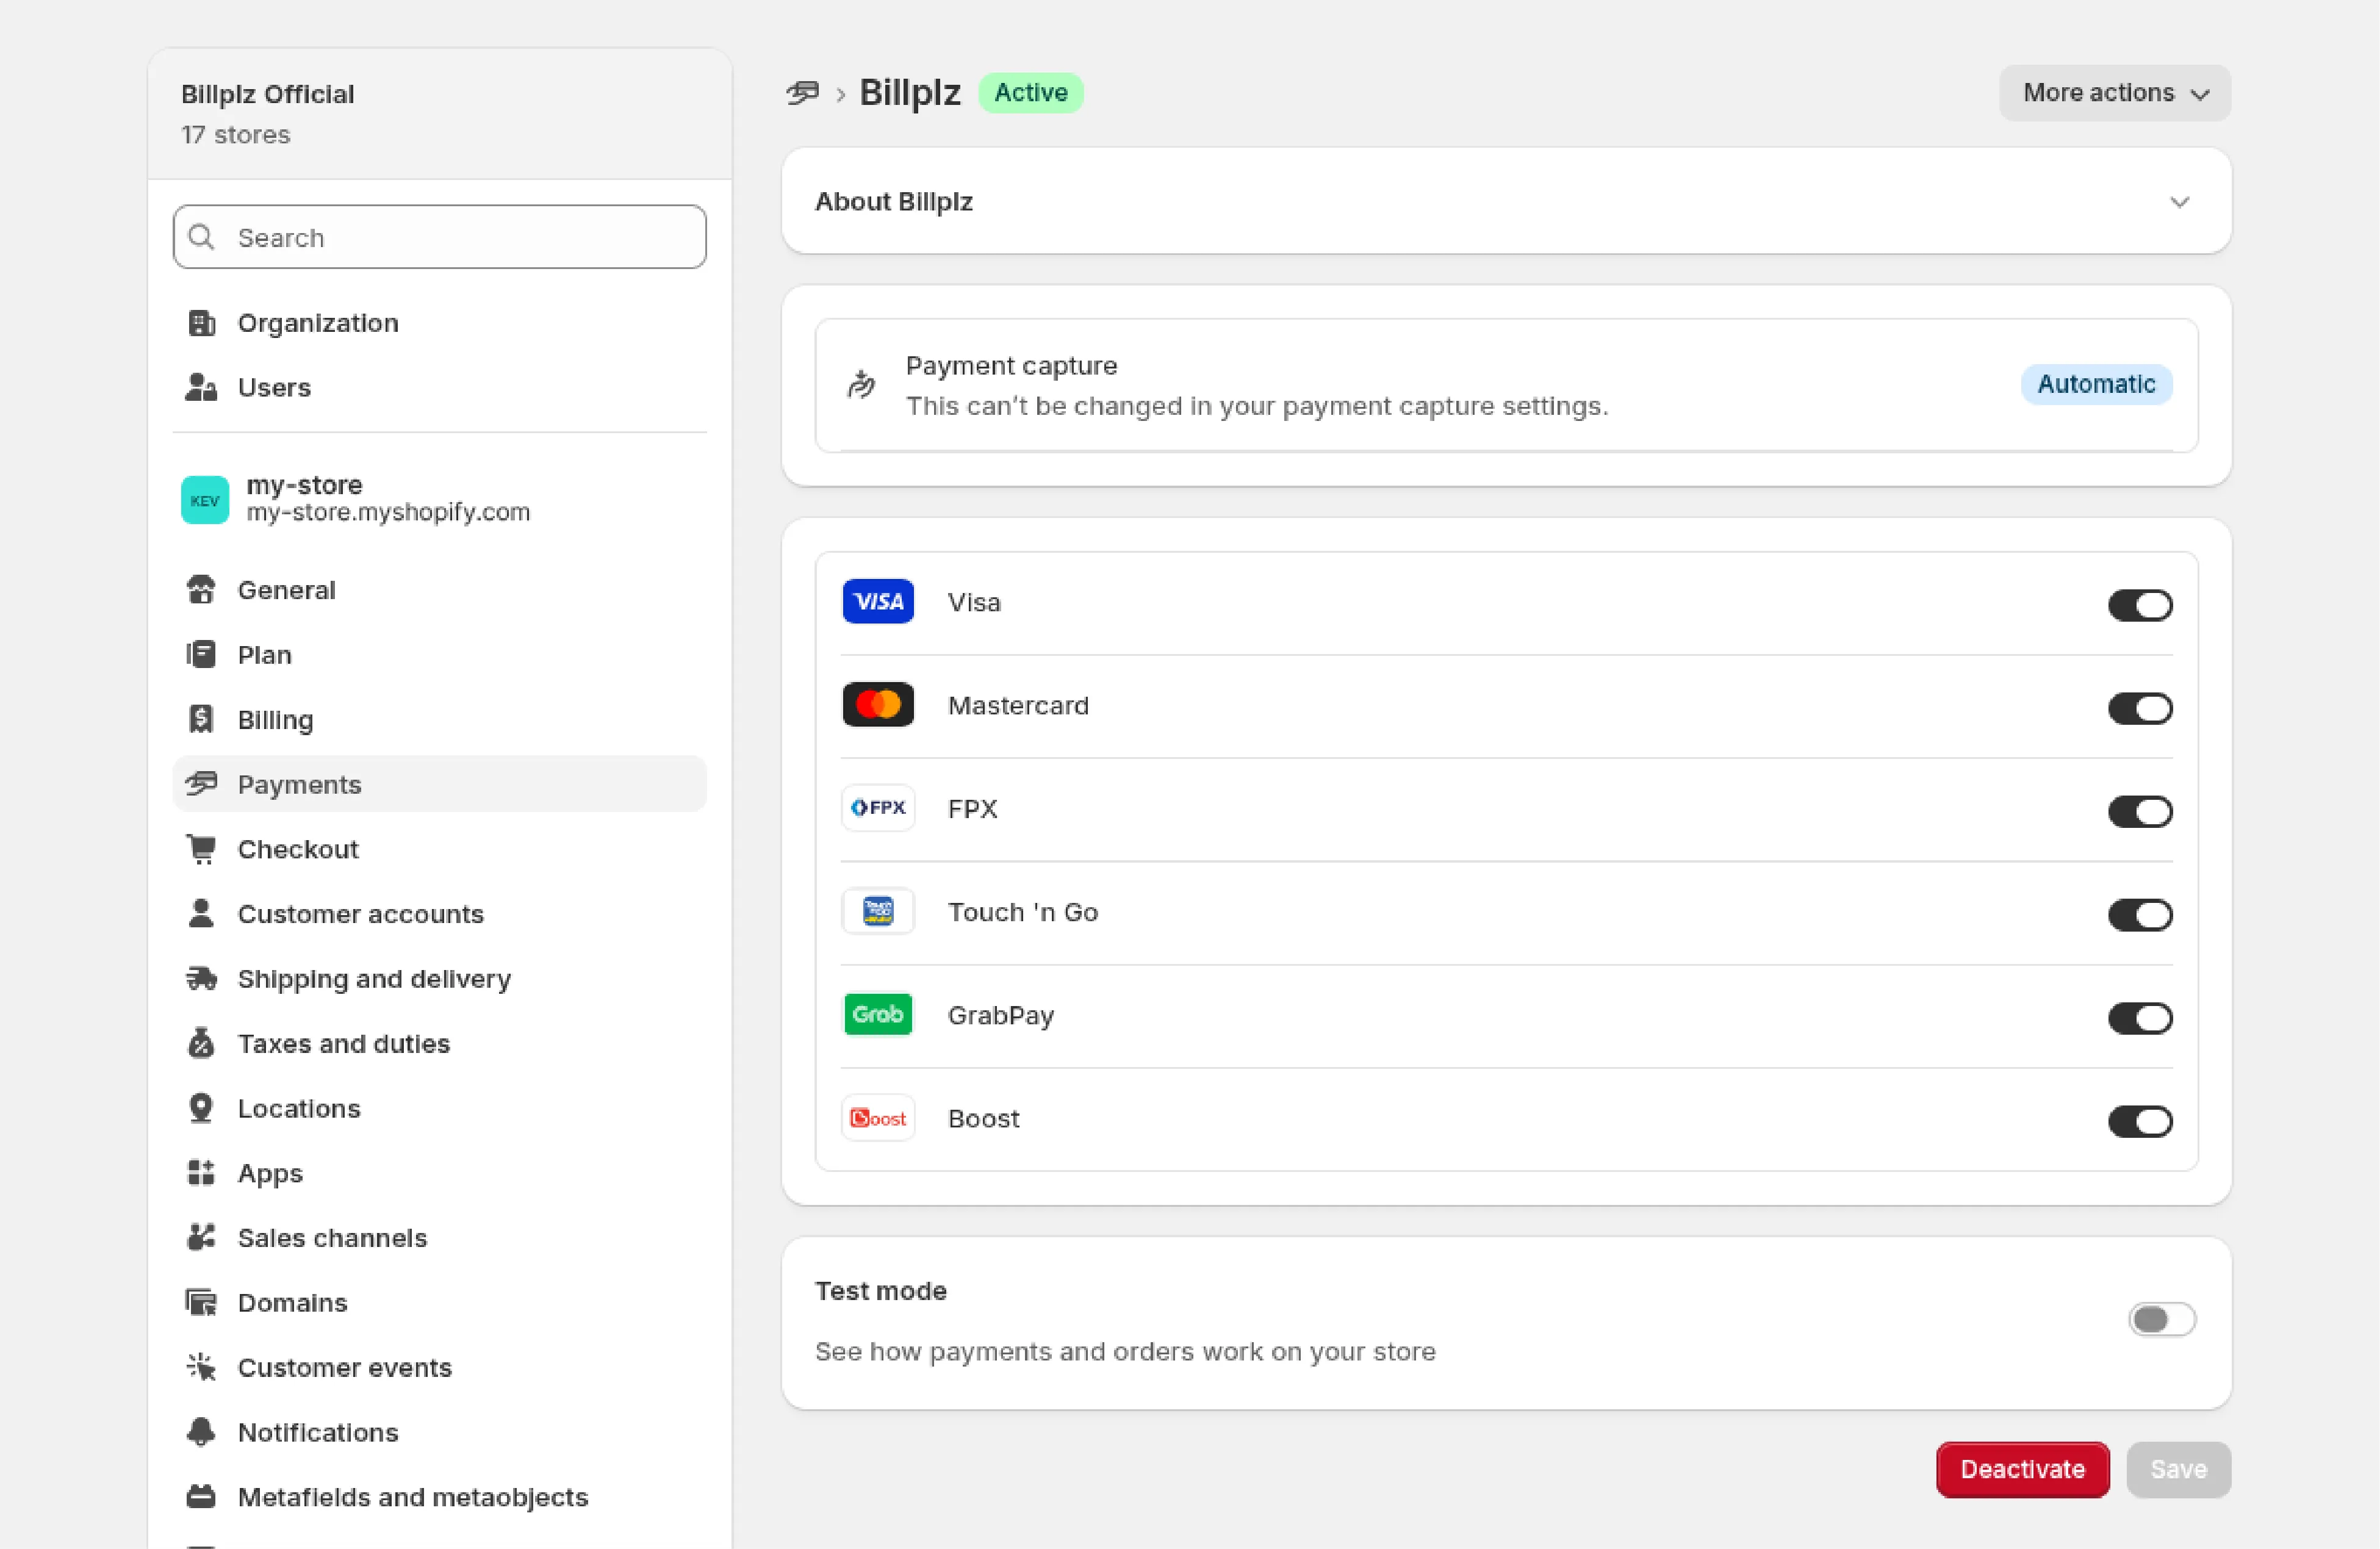Screen dimensions: 2380x1549
Task: Click the Notifications bell icon
Action: click(201, 1432)
